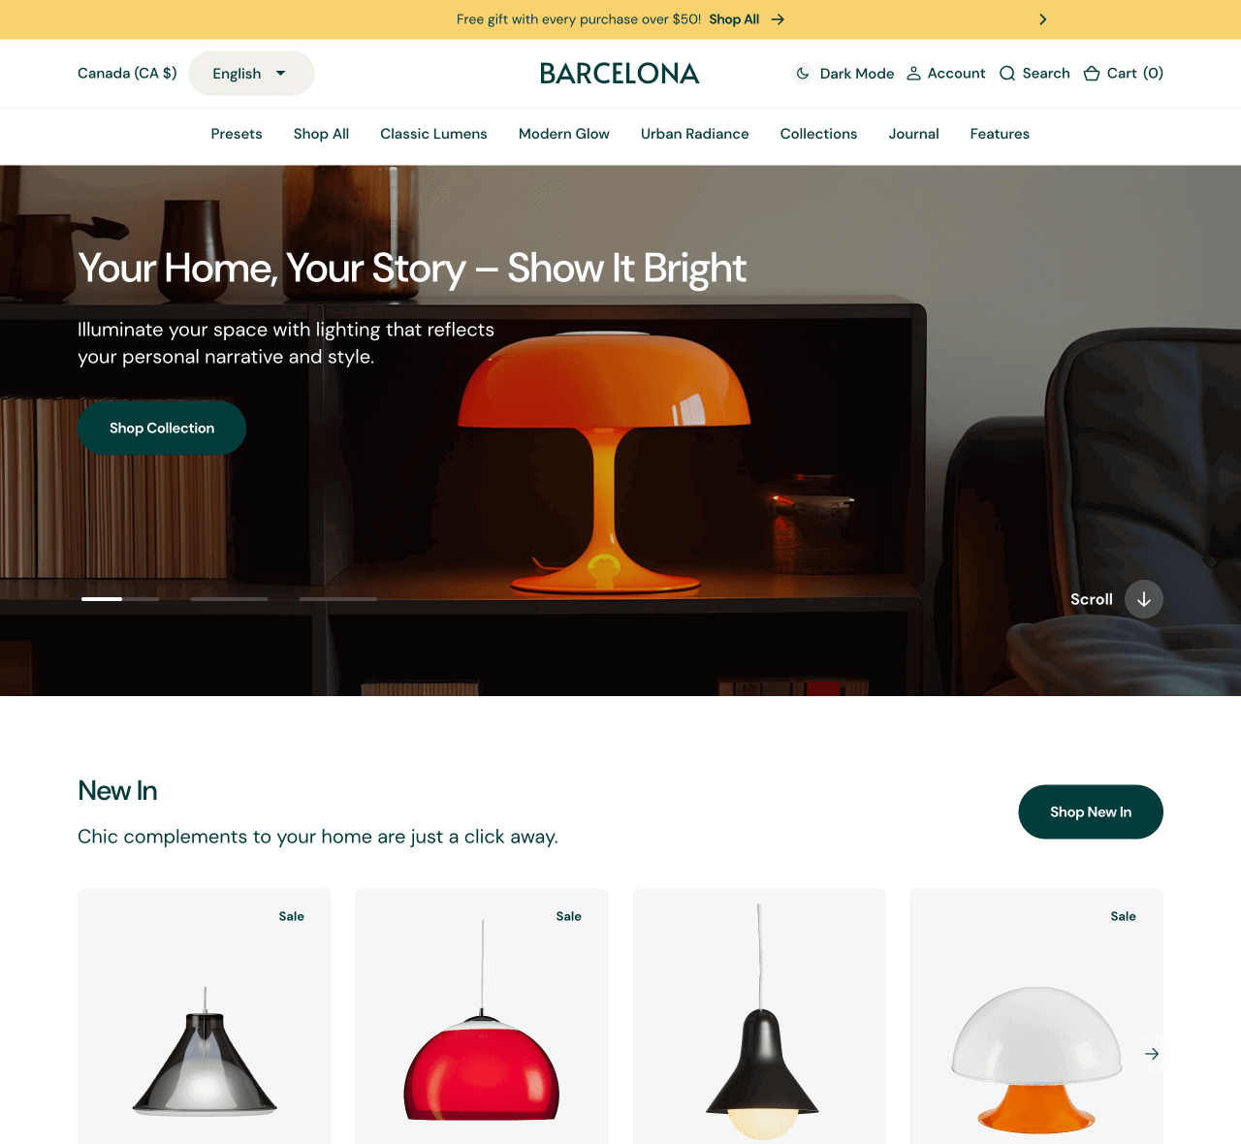Advance product carousel with right arrow
The height and width of the screenshot is (1144, 1241).
pyautogui.click(x=1152, y=1054)
